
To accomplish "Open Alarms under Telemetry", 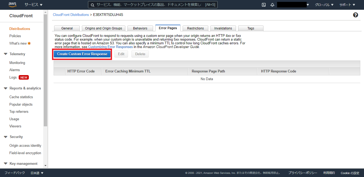I will (15, 70).
